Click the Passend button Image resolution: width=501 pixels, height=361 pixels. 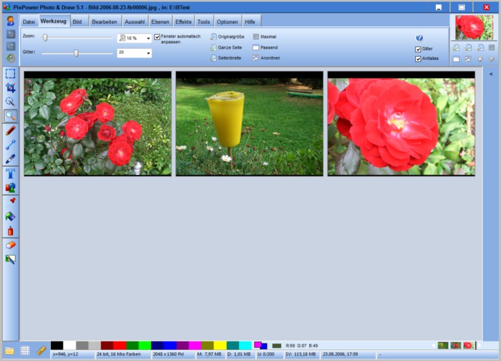265,48
